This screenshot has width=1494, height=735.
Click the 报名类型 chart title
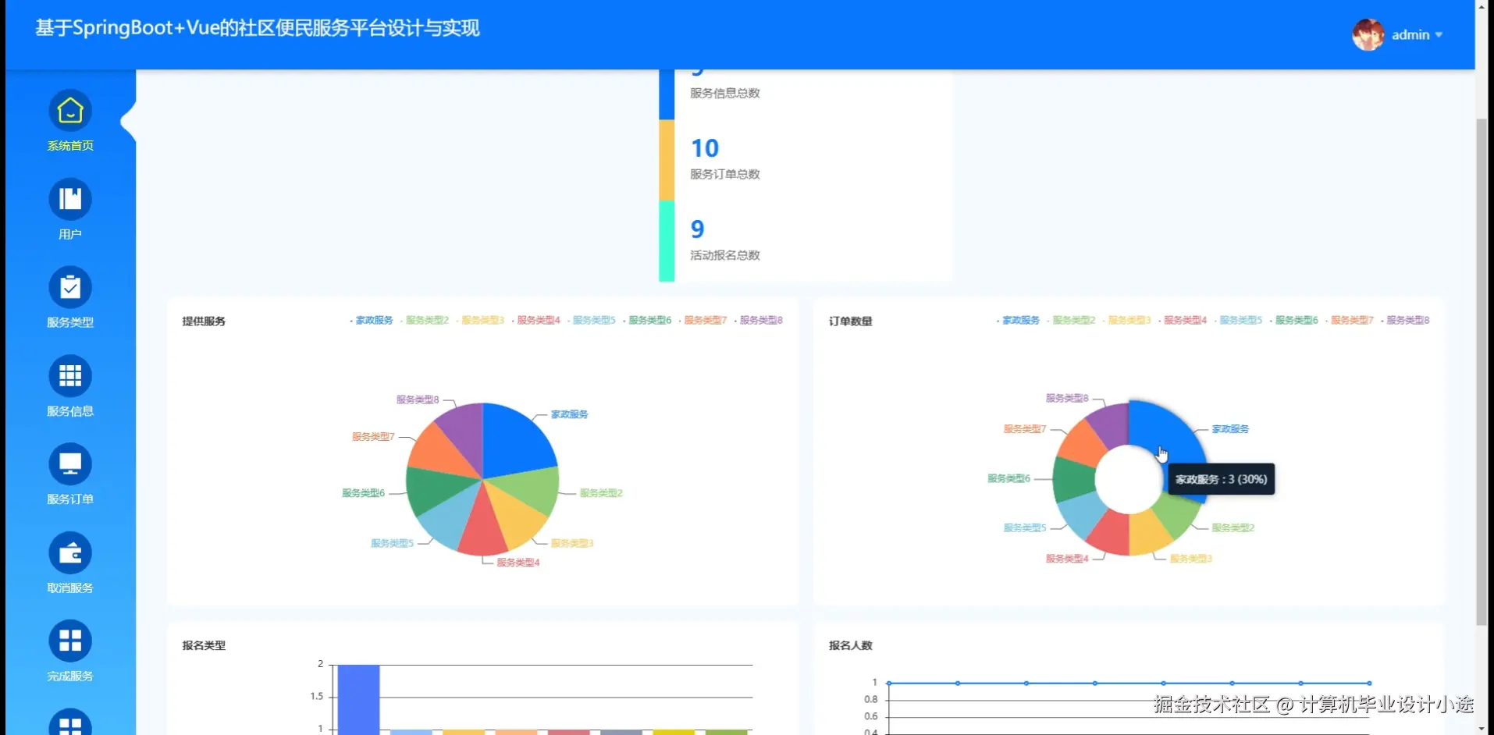(204, 645)
